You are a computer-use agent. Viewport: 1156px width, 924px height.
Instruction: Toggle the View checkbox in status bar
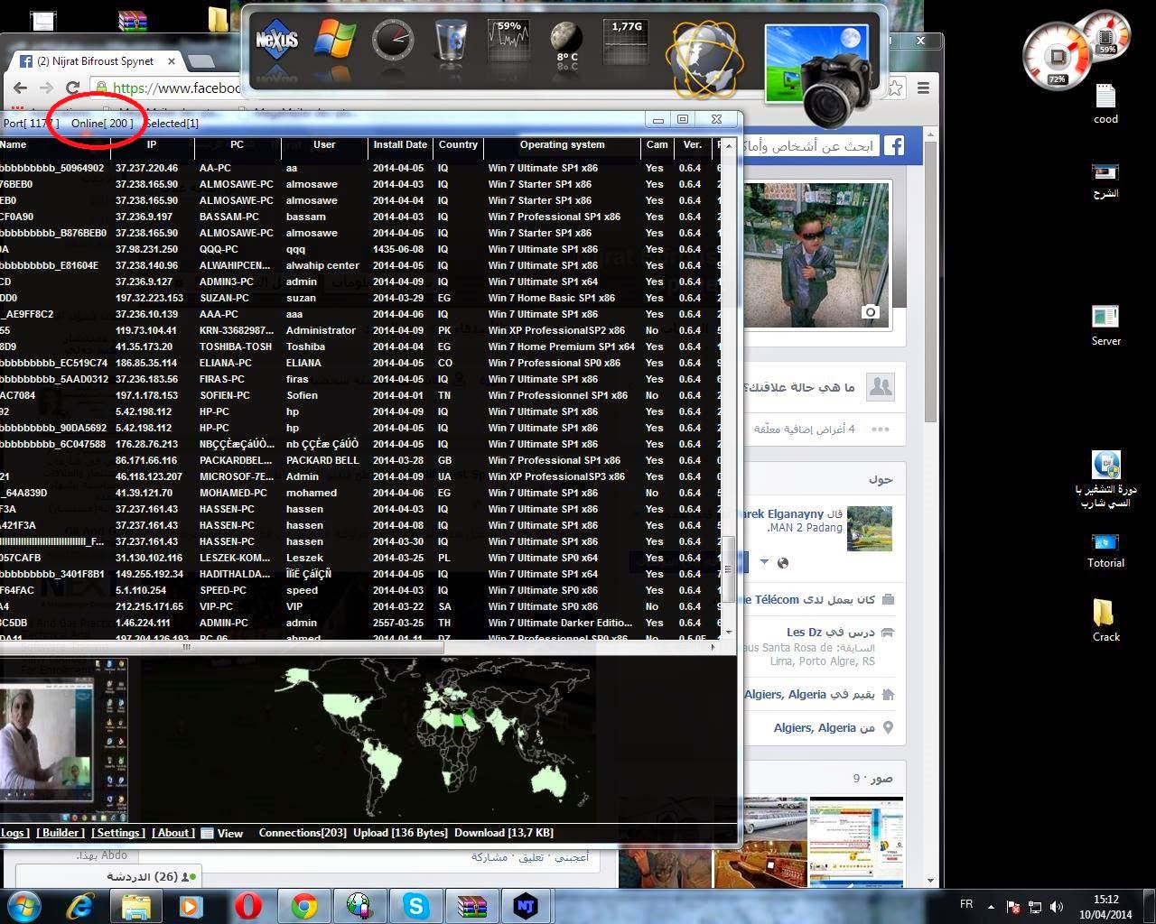[x=207, y=833]
